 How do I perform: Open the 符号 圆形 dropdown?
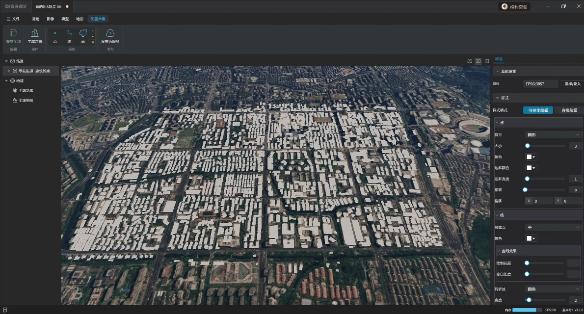(553, 134)
